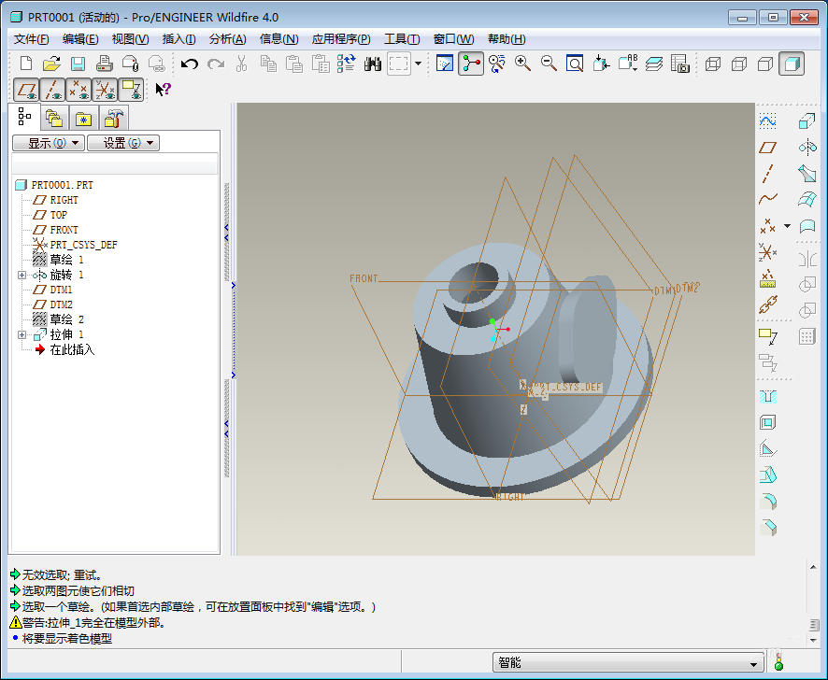
Task: Toggle datum planes display
Action: (26, 90)
